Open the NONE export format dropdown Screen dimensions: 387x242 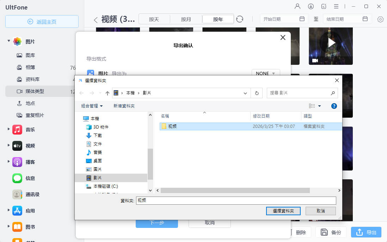click(266, 73)
